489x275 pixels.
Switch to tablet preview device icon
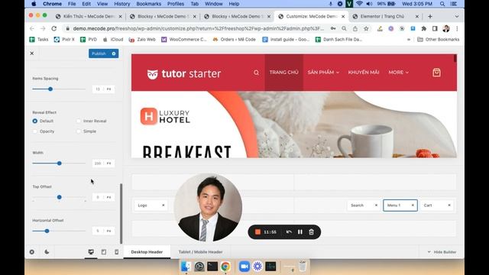click(104, 252)
